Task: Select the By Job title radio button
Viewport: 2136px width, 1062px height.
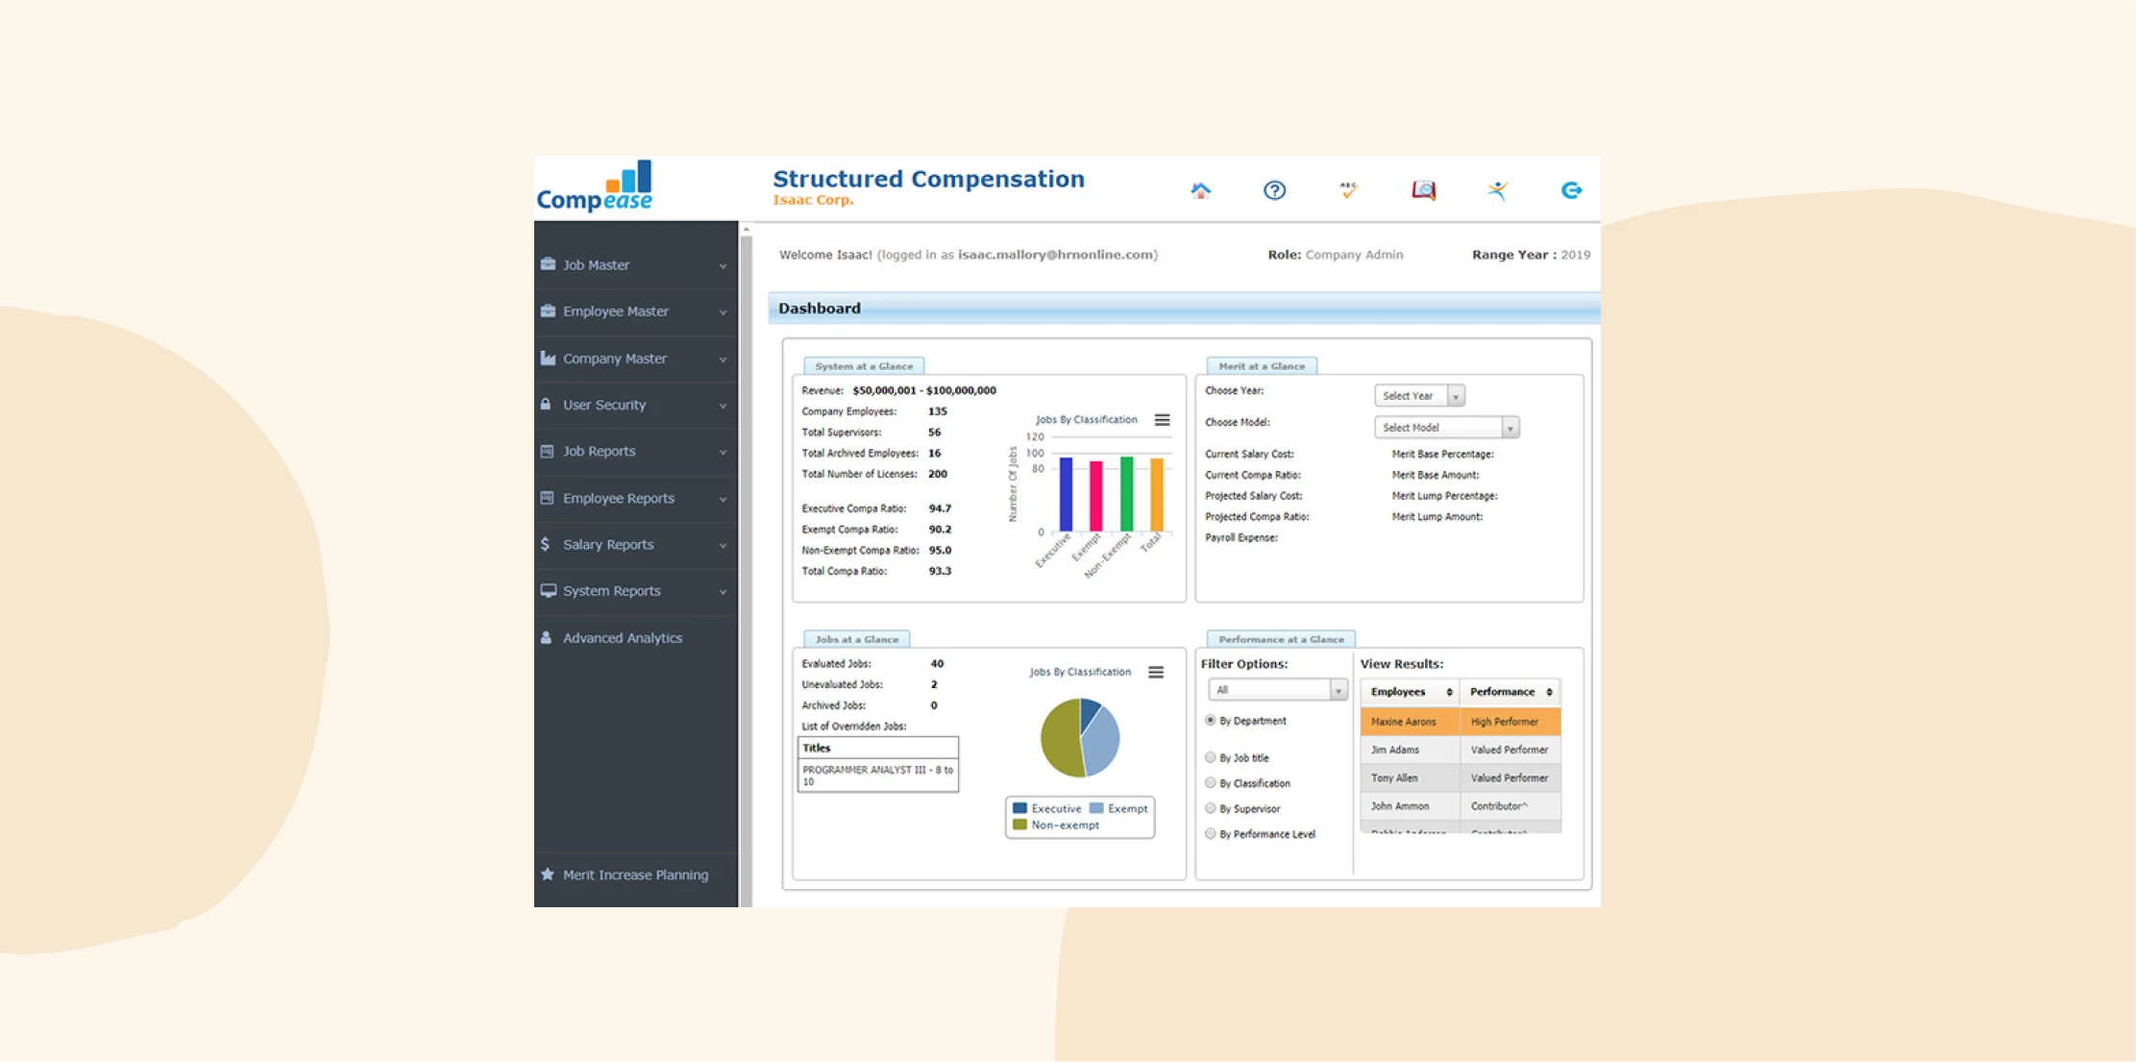Action: pyautogui.click(x=1211, y=757)
